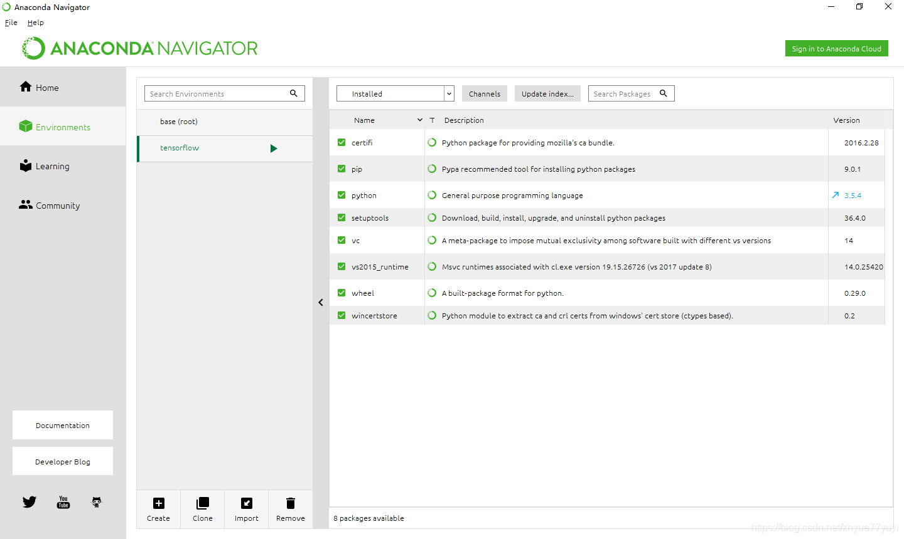Run the tensorflow environment play arrow
The width and height of the screenshot is (904, 539).
[274, 149]
